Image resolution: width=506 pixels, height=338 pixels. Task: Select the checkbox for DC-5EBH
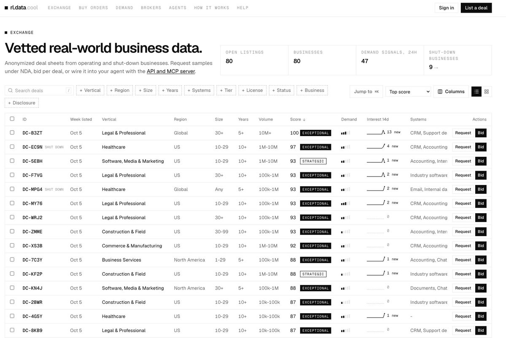[x=12, y=161]
